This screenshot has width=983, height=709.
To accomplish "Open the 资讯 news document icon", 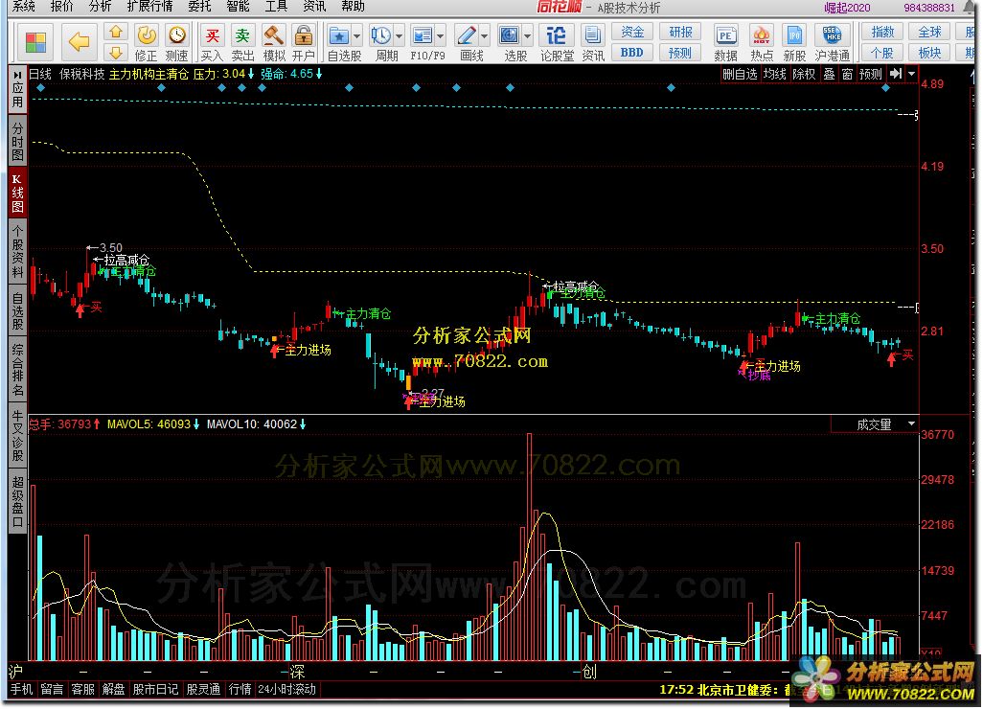I will 592,42.
